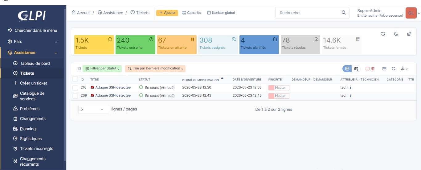Open Chercher dans le menu
The width and height of the screenshot is (421, 170).
pos(32,30)
